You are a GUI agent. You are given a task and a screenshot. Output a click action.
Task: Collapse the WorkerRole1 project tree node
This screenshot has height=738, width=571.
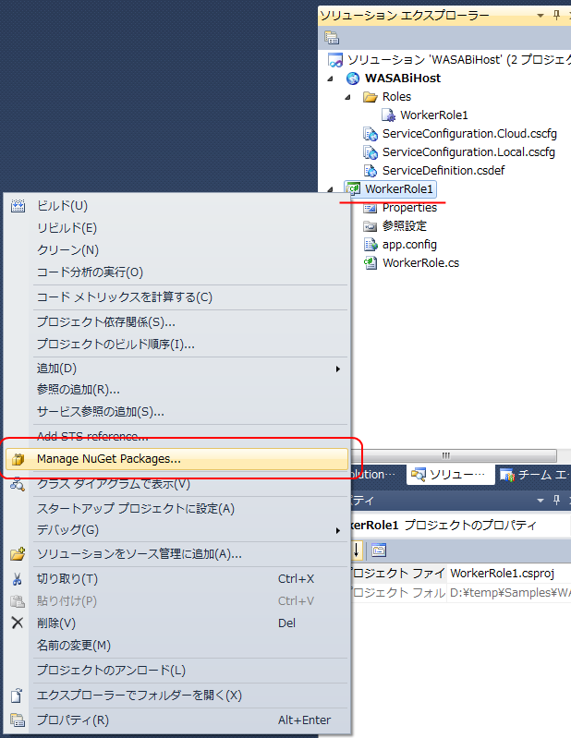(x=331, y=189)
